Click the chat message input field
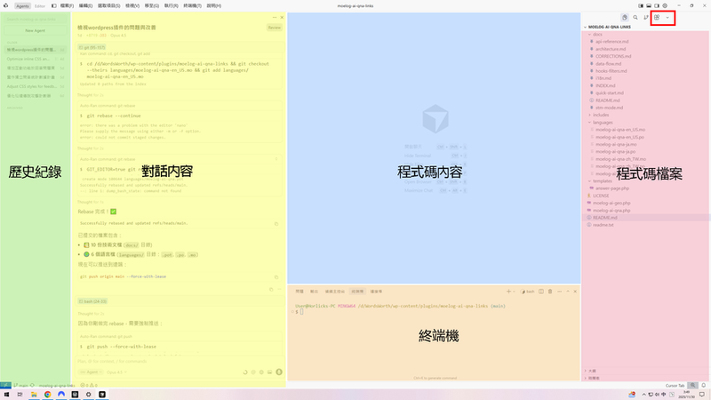Viewport: 711px width, 400px height. pyautogui.click(x=180, y=362)
